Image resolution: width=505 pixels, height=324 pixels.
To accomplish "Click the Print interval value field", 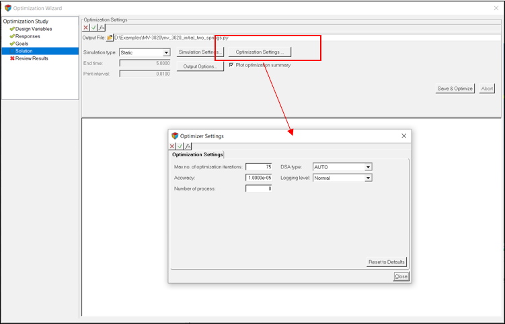I will click(x=145, y=74).
